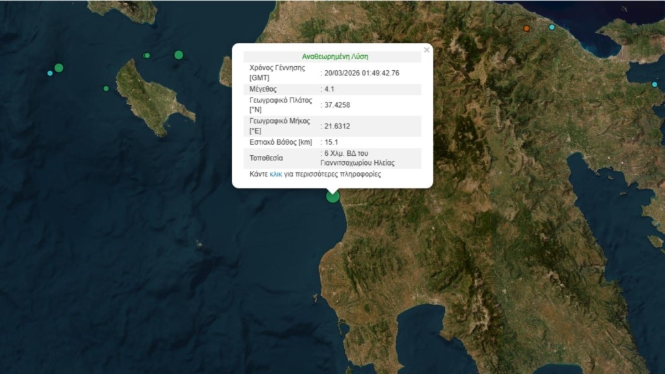Click the small green marker west of Zakynthos

(x=106, y=88)
